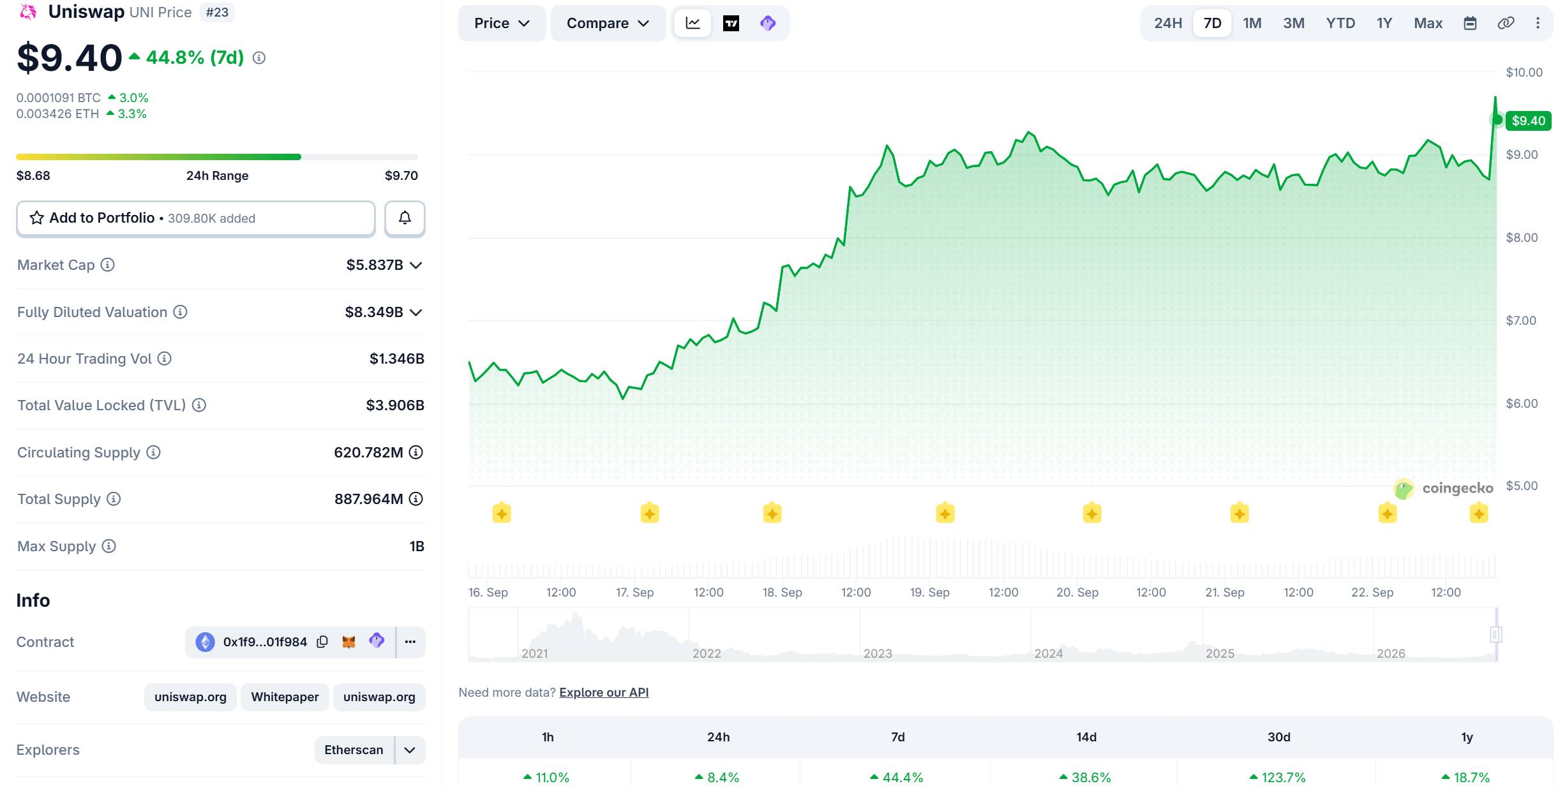Expand the Market Cap value chevron

(416, 265)
